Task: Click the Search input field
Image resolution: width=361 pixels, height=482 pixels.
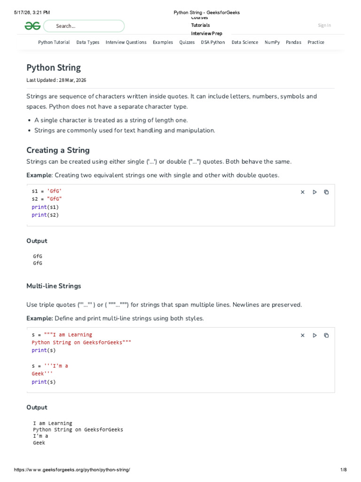Action: pos(84,26)
